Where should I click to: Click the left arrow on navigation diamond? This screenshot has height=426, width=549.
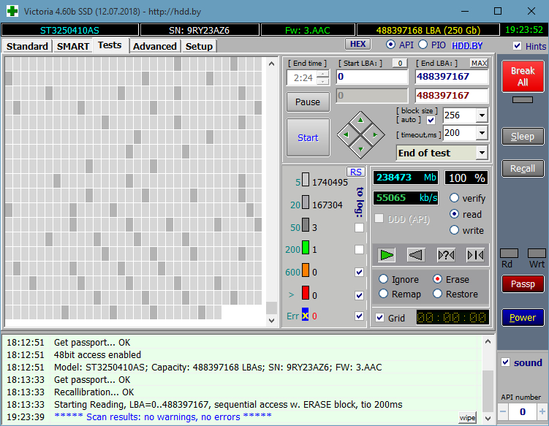[346, 134]
